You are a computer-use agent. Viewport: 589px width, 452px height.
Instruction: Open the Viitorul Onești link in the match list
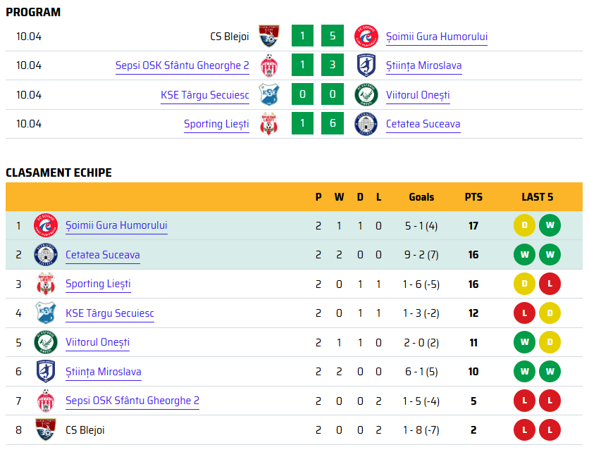[418, 95]
